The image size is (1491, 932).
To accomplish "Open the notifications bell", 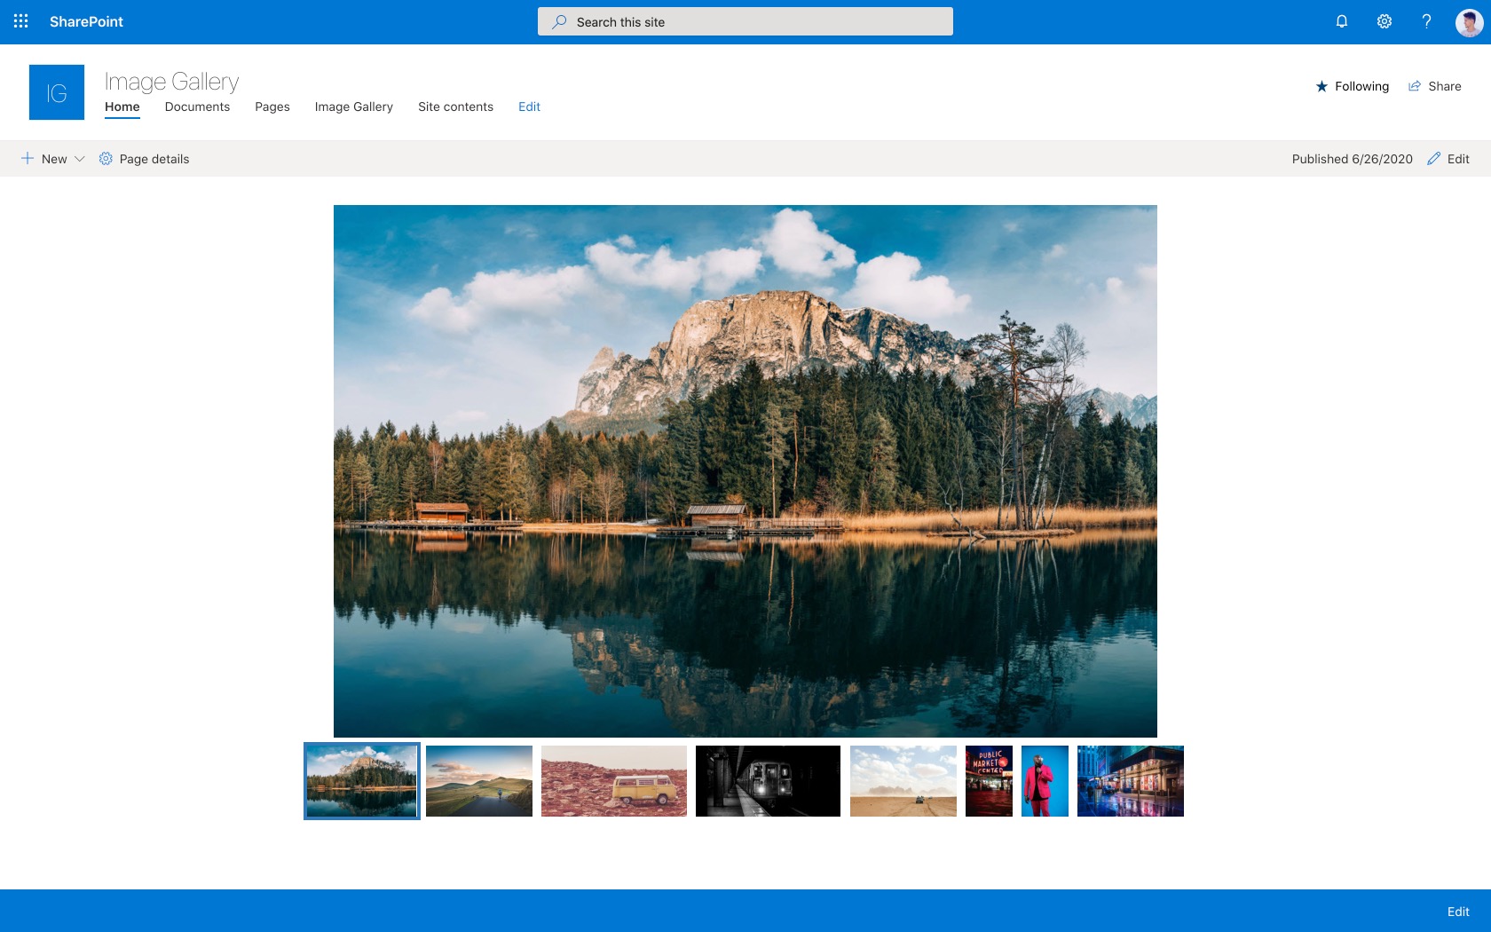I will coord(1342,21).
